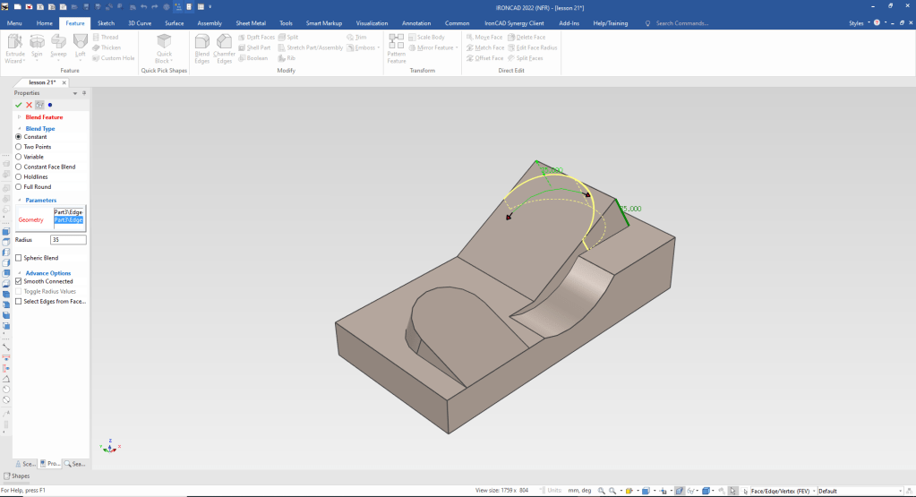The height and width of the screenshot is (497, 916).
Task: Open the Surface ribbon tab
Action: (x=174, y=22)
